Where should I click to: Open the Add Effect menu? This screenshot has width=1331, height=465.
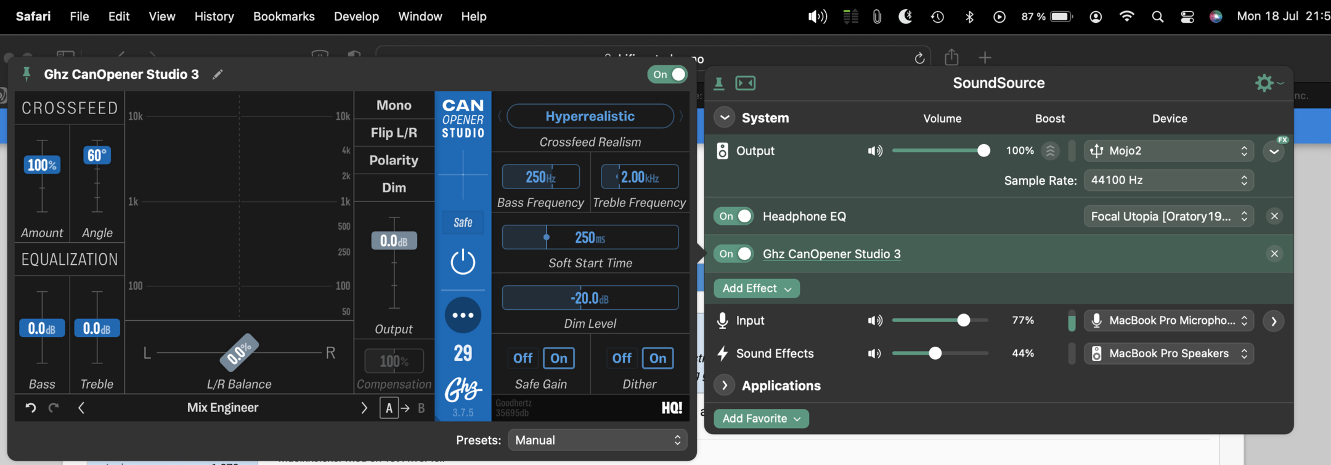pos(757,288)
